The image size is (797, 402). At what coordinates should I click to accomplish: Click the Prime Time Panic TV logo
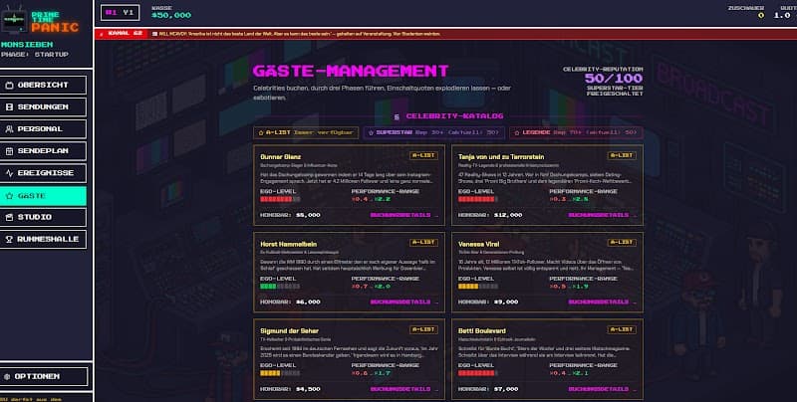click(14, 21)
